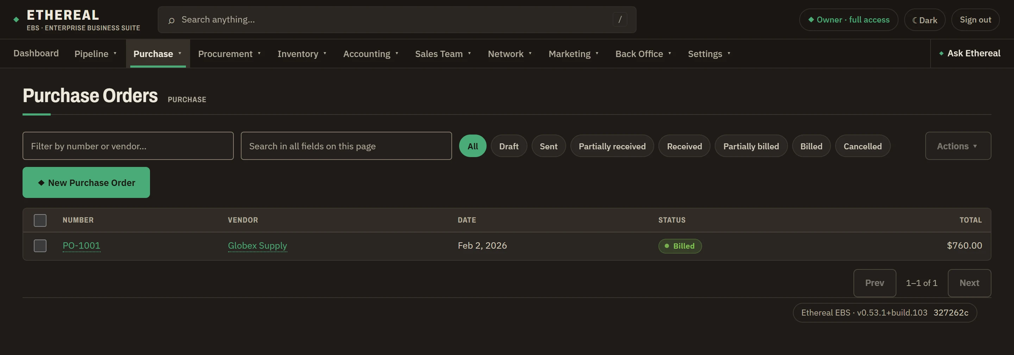Open the Sales Team dropdown
Screen dimensions: 1014x355
coord(443,54)
